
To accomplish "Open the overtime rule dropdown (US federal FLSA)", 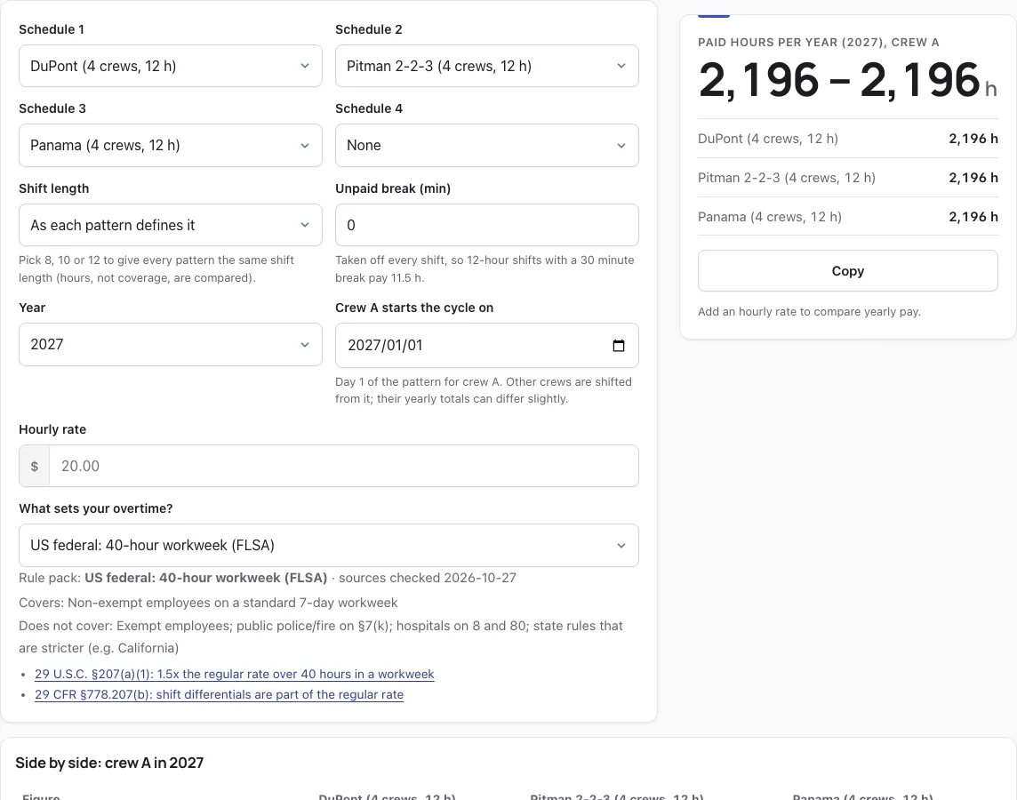I will [x=329, y=545].
